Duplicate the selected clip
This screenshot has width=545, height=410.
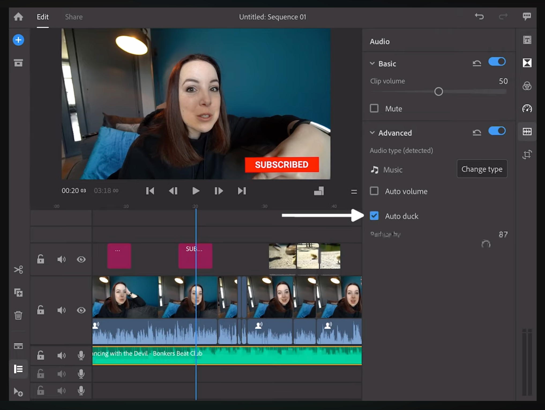click(18, 293)
